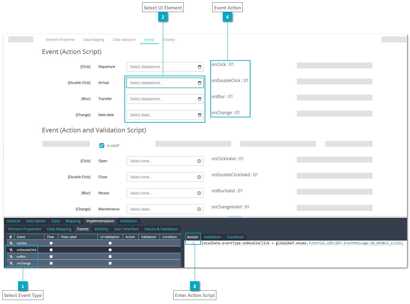Open the bottom Validation main tab

point(129,221)
